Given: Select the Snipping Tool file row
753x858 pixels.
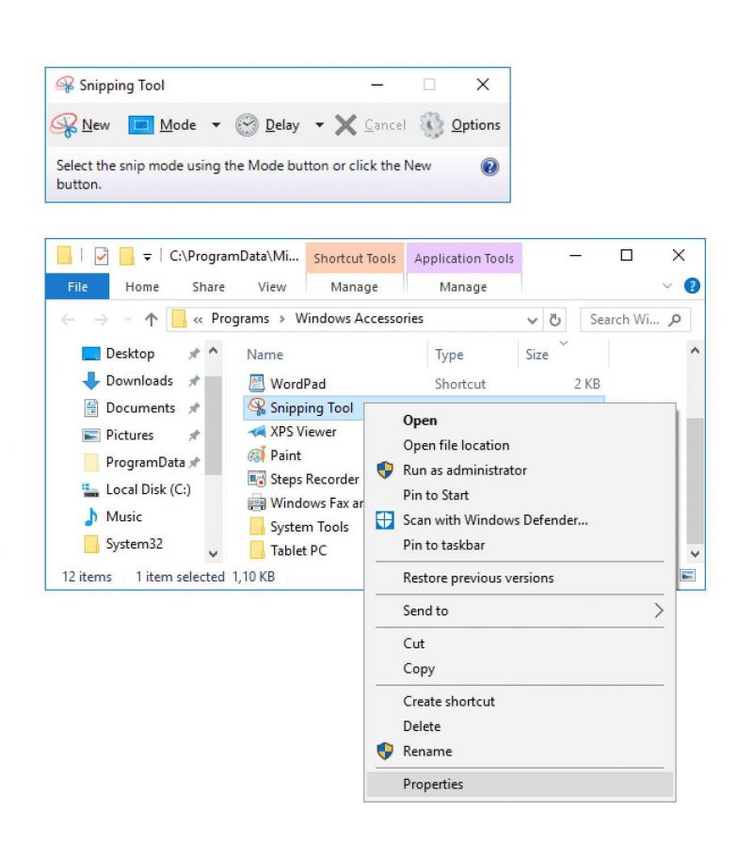Looking at the screenshot, I should click(x=304, y=407).
